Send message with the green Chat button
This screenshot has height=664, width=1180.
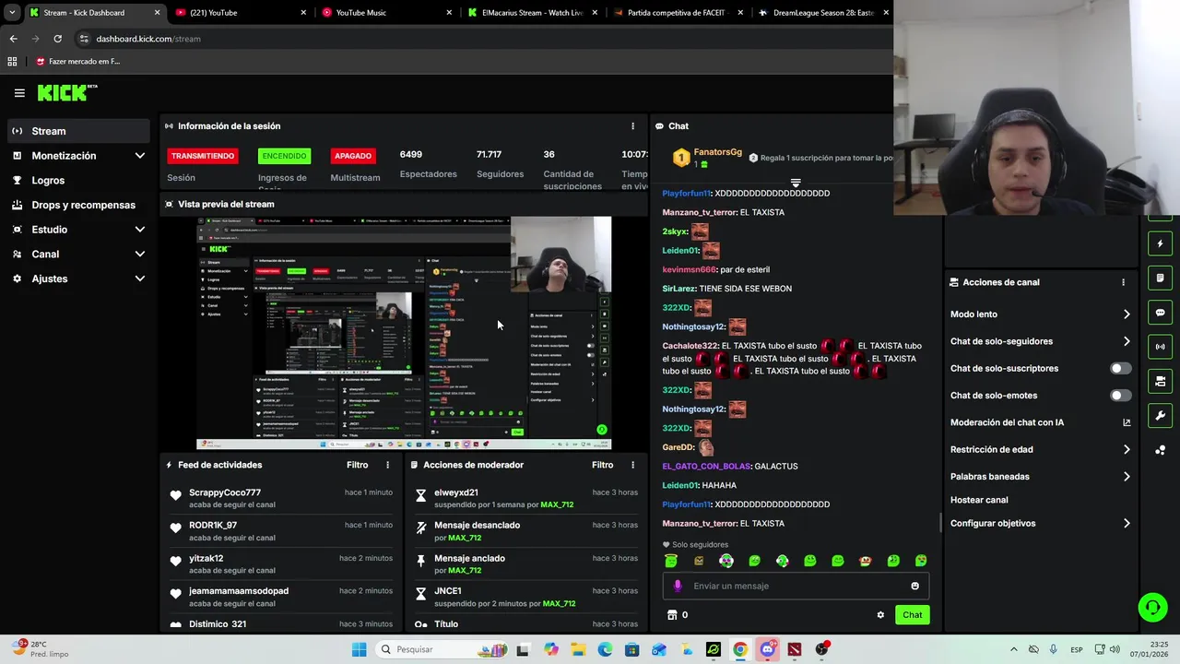pyautogui.click(x=912, y=615)
